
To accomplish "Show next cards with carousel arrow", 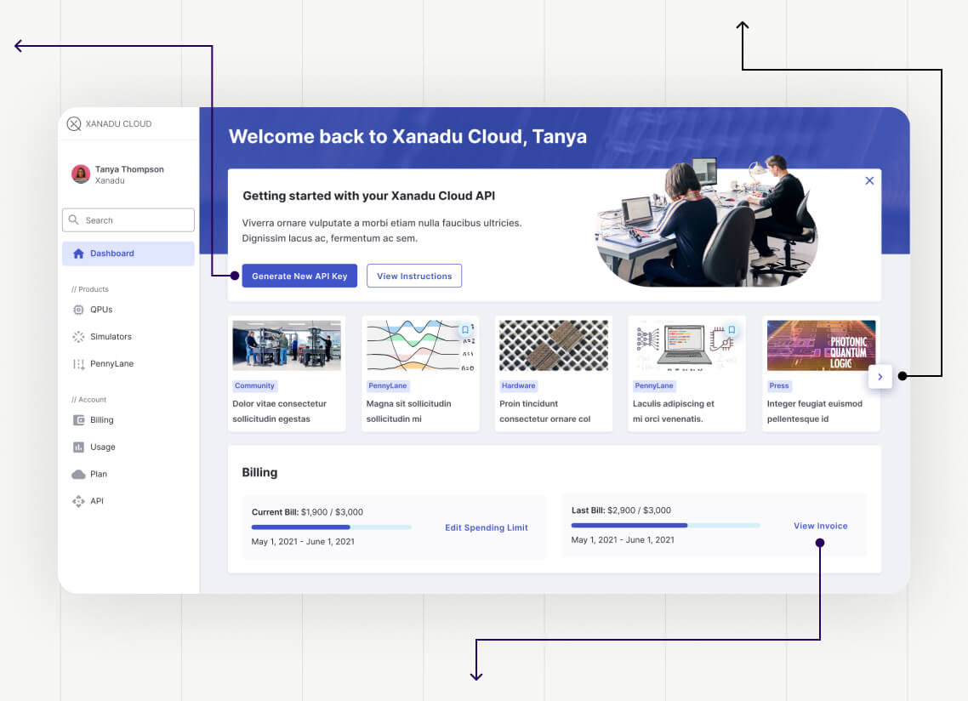I will [x=880, y=377].
